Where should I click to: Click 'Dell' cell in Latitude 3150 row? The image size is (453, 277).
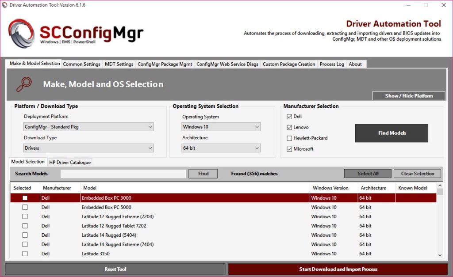point(46,253)
